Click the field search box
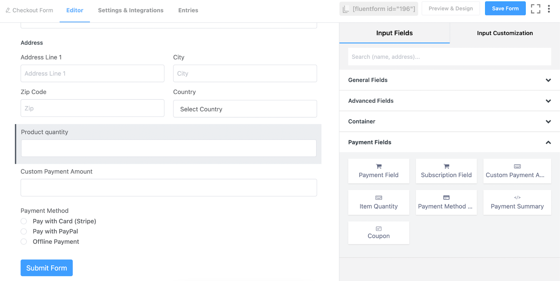This screenshot has height=281, width=560. [449, 57]
